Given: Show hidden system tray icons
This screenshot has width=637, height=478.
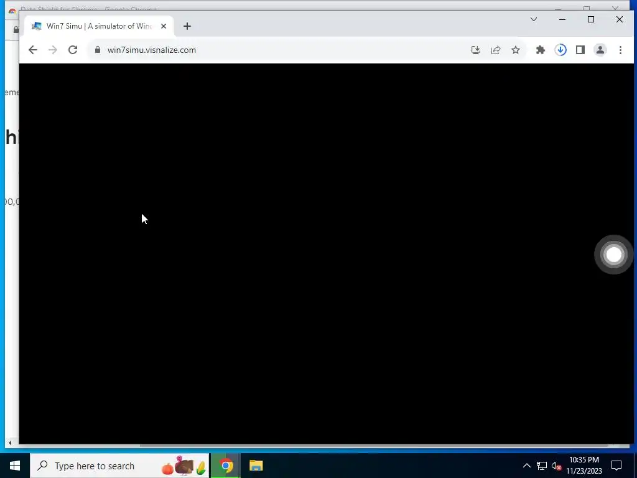Looking at the screenshot, I should [x=526, y=466].
